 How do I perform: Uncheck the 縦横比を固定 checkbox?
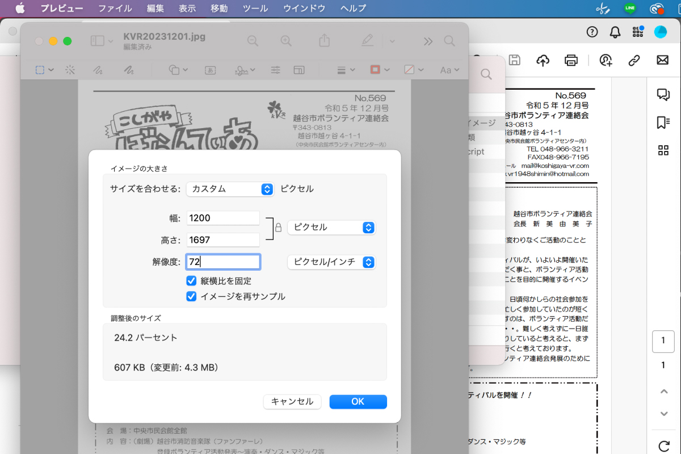point(191,280)
